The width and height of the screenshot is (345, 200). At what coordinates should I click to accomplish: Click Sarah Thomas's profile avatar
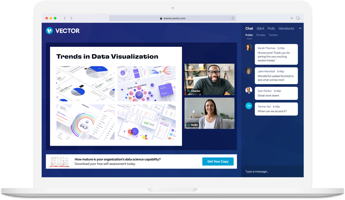click(249, 47)
